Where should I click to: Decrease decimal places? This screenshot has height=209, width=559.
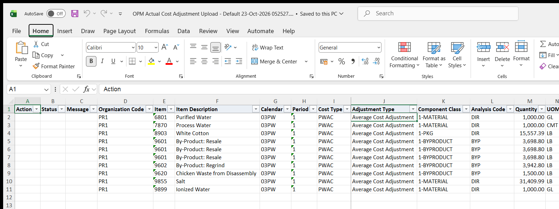[x=376, y=62]
